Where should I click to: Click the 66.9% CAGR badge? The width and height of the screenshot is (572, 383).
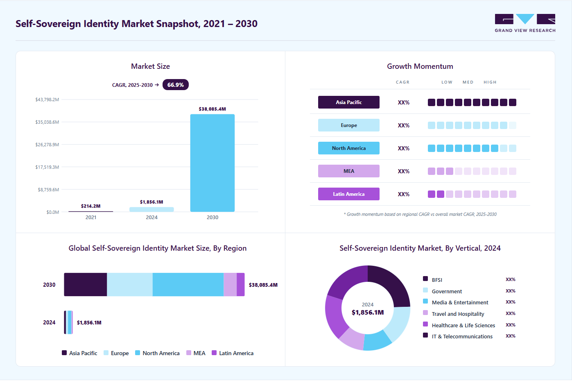pos(176,85)
